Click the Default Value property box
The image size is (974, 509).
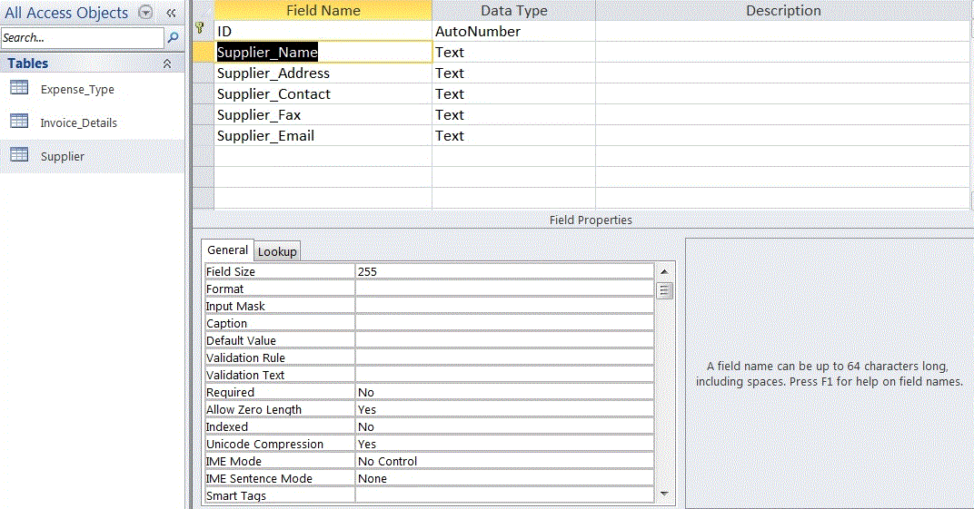point(504,340)
